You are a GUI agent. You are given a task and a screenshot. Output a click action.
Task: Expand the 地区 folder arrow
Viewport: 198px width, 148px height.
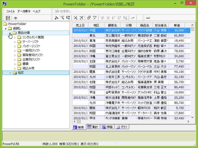pyautogui.click(x=10, y=73)
